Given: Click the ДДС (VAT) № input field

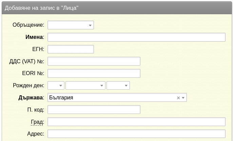Looking at the screenshot, I should tap(94, 61).
